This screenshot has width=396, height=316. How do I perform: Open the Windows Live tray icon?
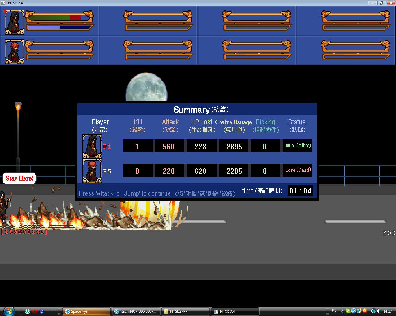[359, 311]
